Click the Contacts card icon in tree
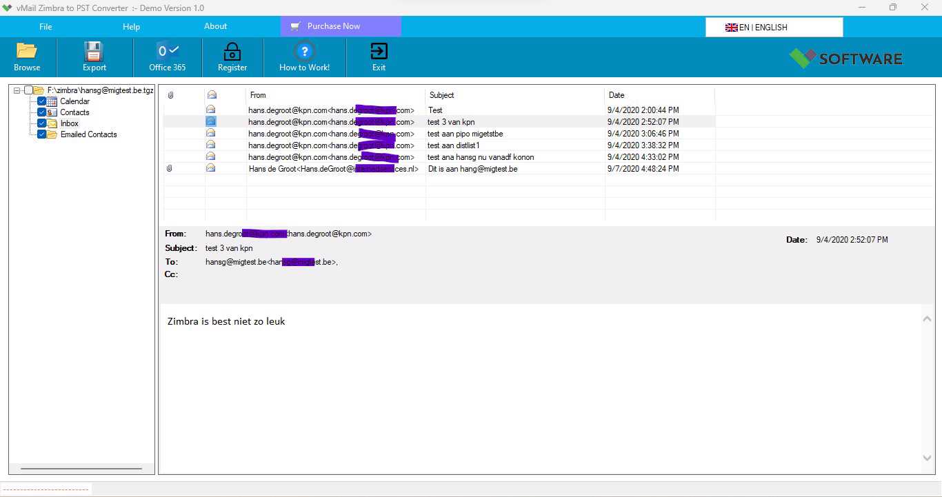The height and width of the screenshot is (497, 942). point(52,112)
